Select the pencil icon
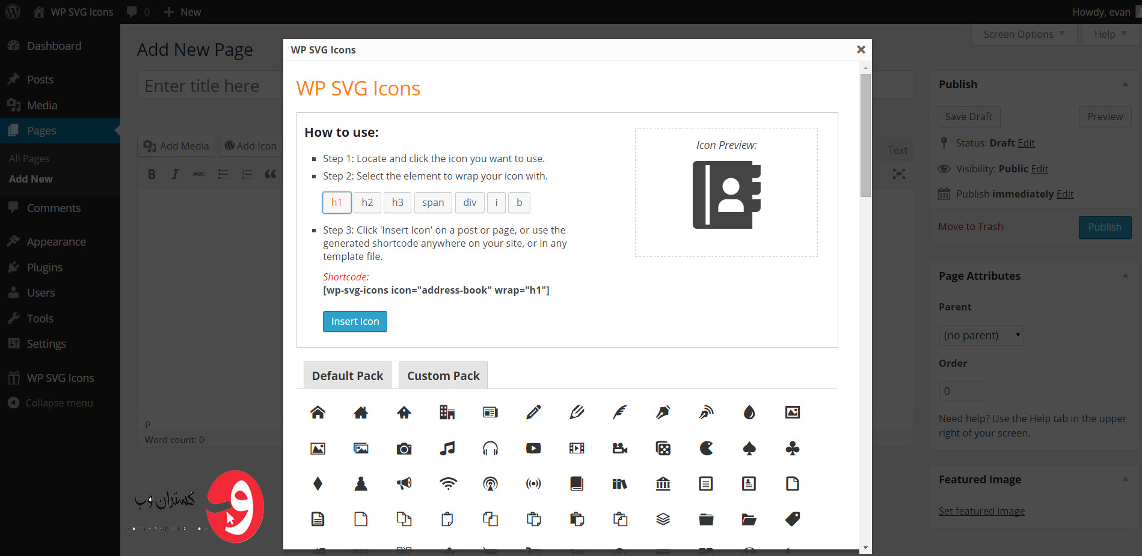Screen dimensions: 1142x556 pyautogui.click(x=533, y=412)
